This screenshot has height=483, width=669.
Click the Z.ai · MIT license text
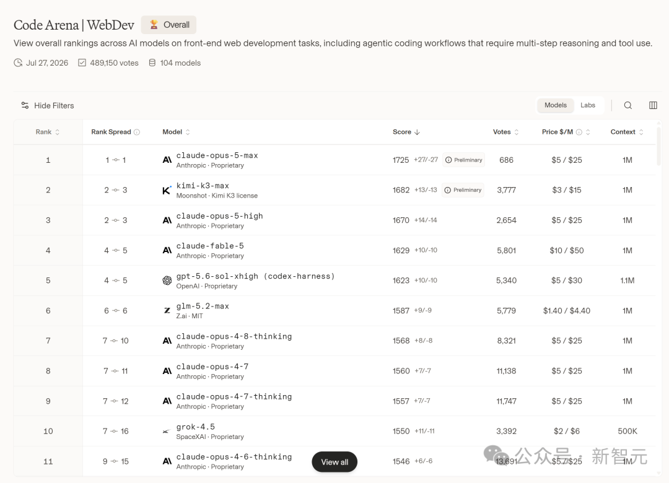point(190,316)
